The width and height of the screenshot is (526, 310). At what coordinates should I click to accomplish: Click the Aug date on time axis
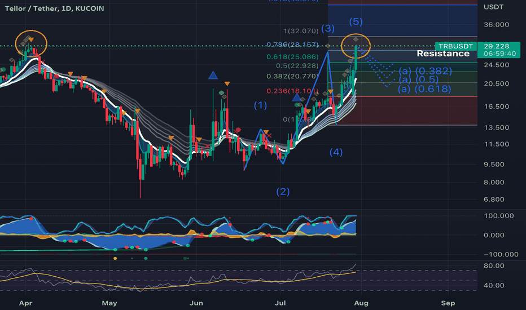(361, 303)
